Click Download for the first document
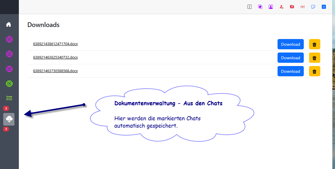 [x=291, y=44]
